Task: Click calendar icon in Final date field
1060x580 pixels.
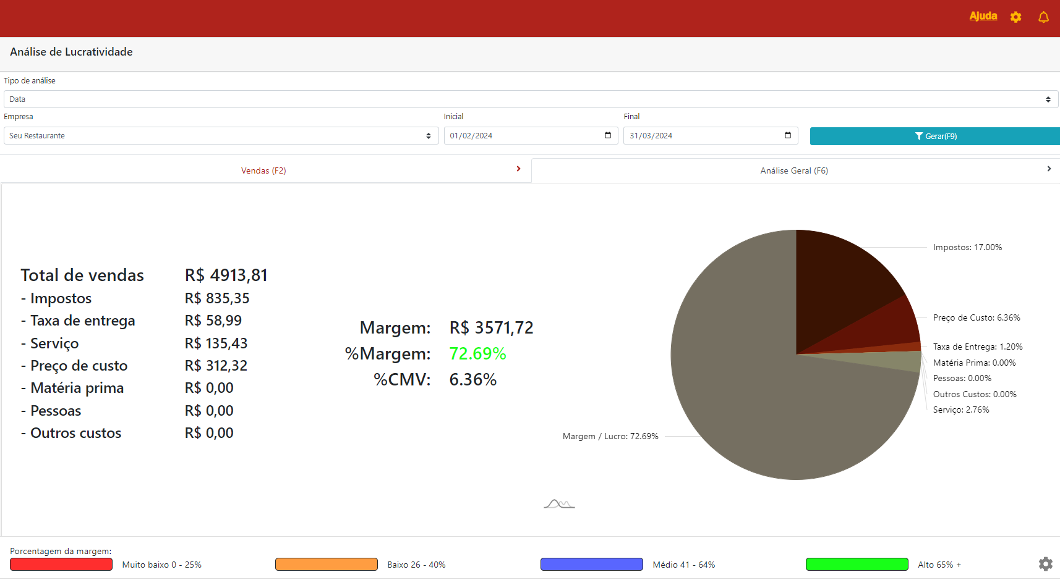Action: tap(787, 135)
